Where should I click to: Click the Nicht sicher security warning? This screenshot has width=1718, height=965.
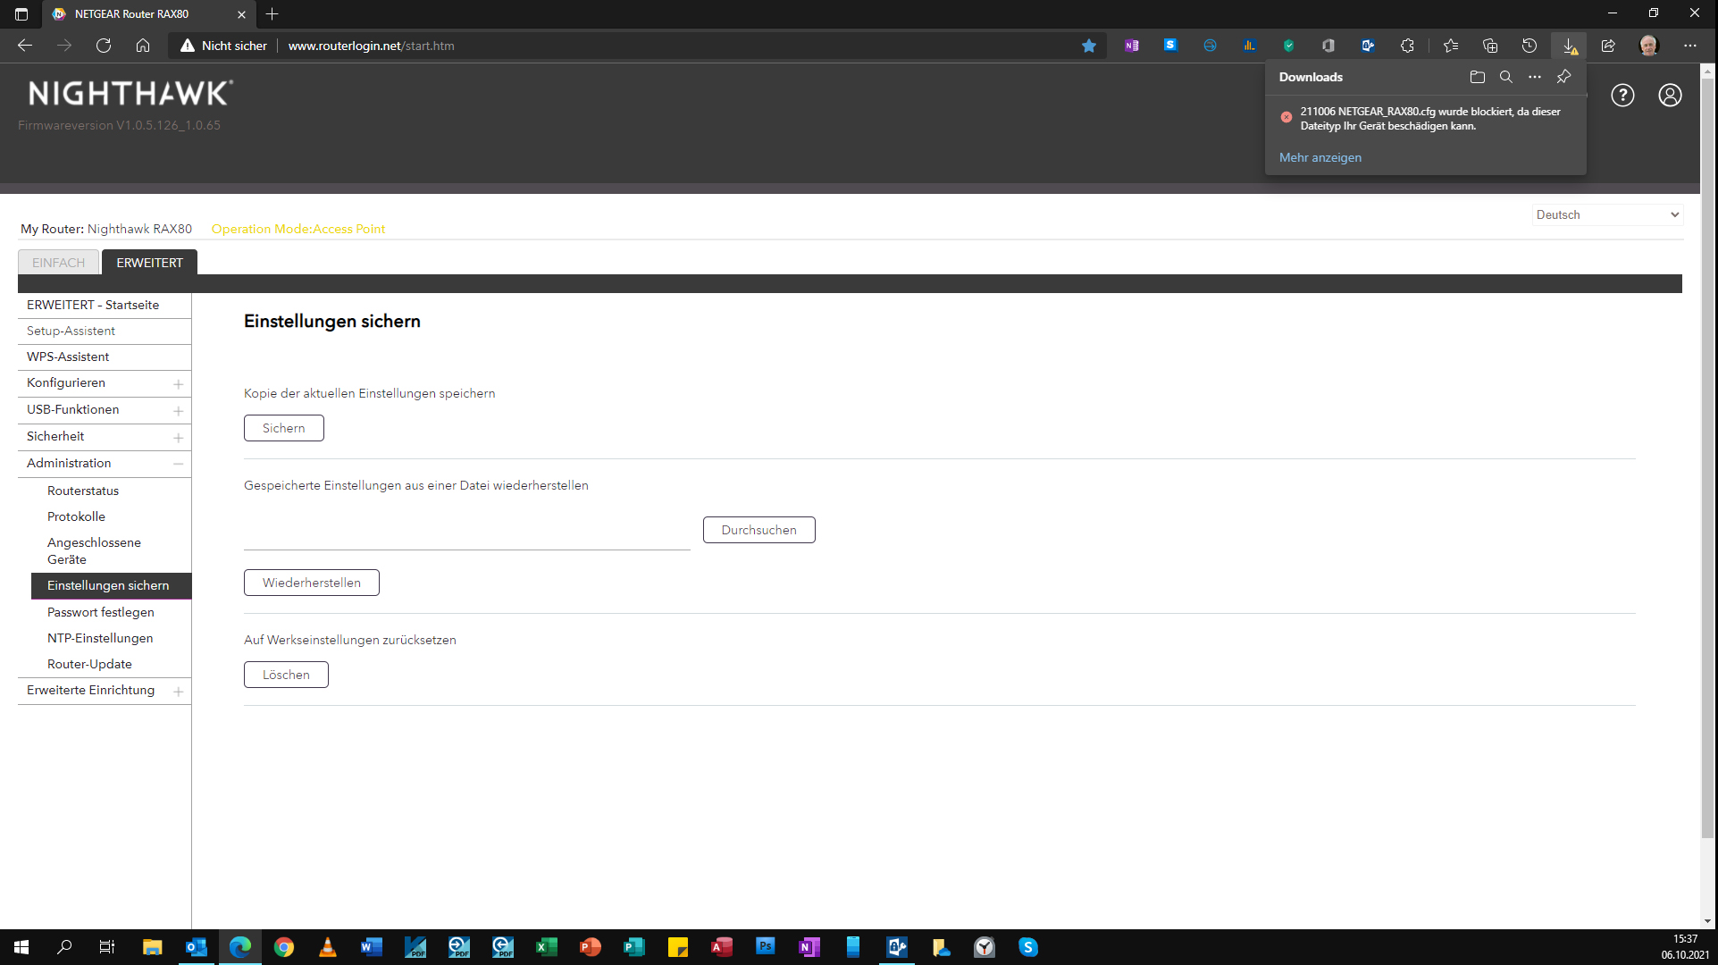[x=223, y=46]
